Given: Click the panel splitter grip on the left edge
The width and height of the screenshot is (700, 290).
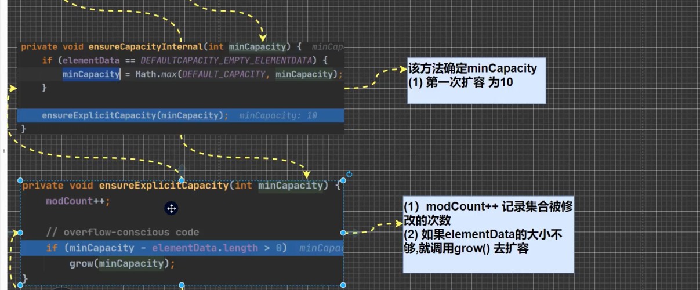Looking at the screenshot, I should [3, 151].
